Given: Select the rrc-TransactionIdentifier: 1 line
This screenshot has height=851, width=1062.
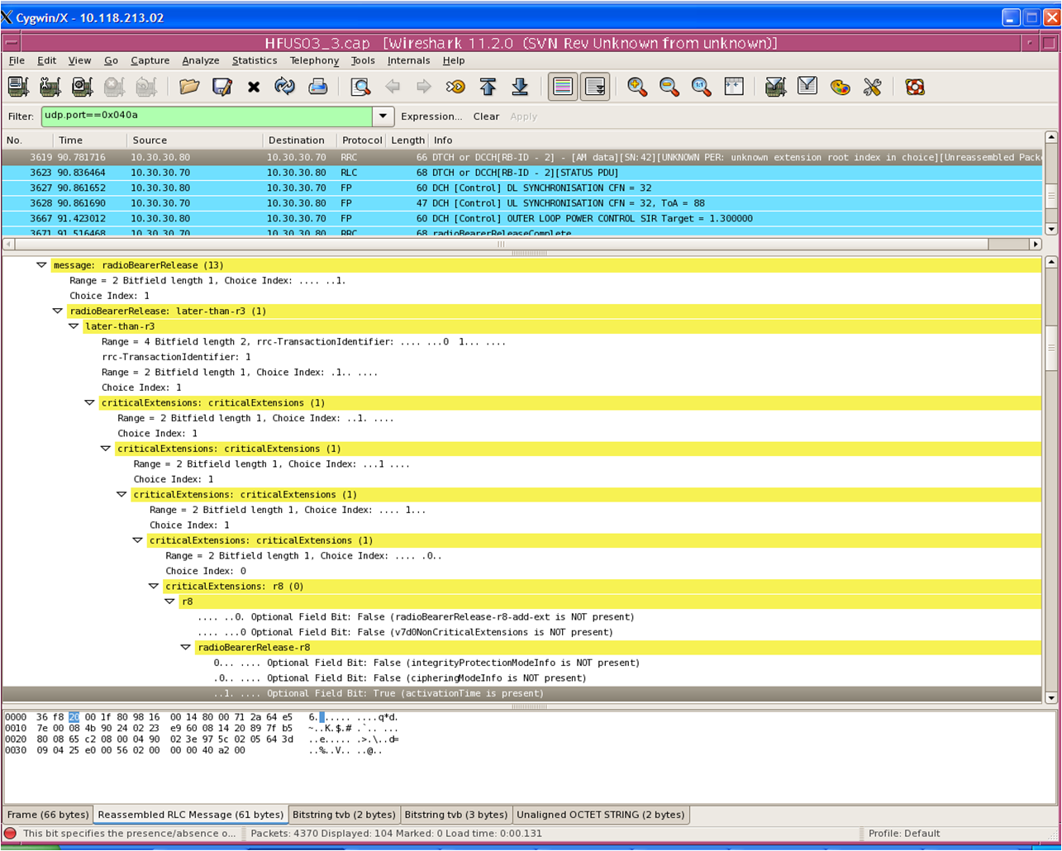Looking at the screenshot, I should coord(176,357).
